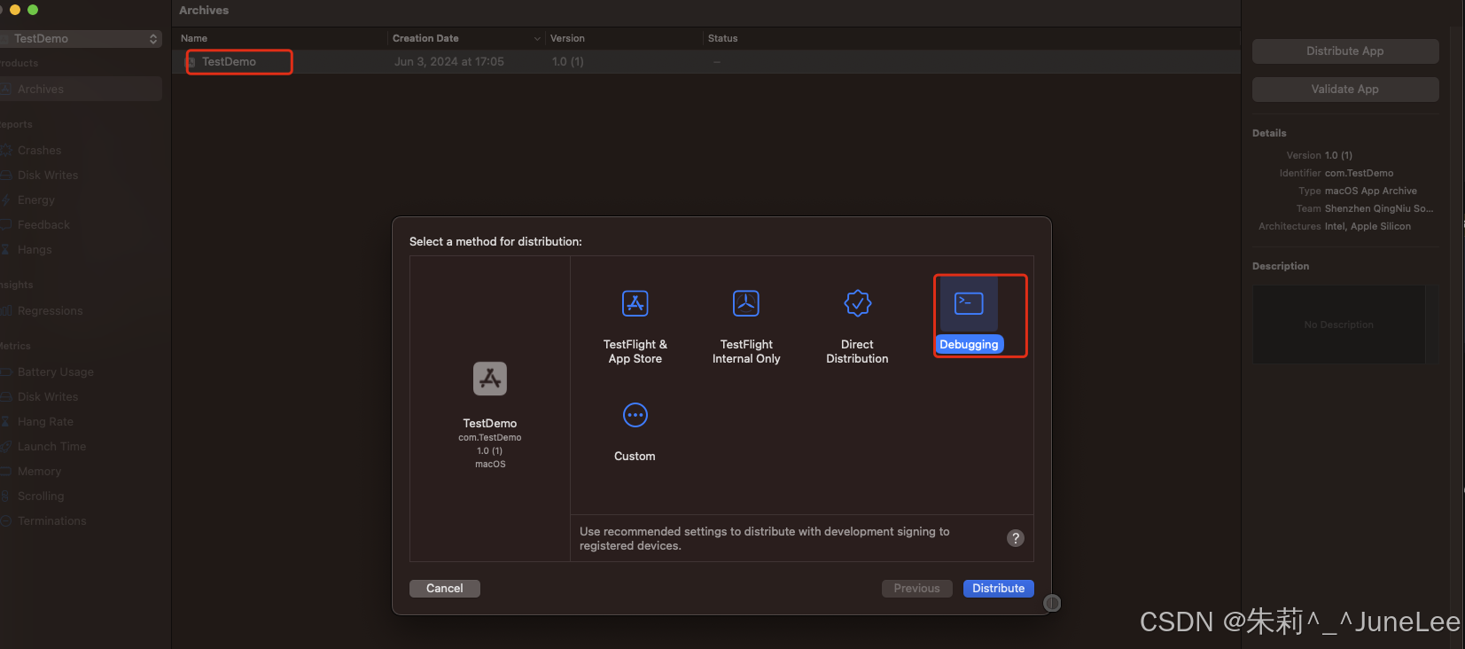Click Team value Shenzhen QingNiu
This screenshot has height=649, width=1465.
pos(1379,209)
